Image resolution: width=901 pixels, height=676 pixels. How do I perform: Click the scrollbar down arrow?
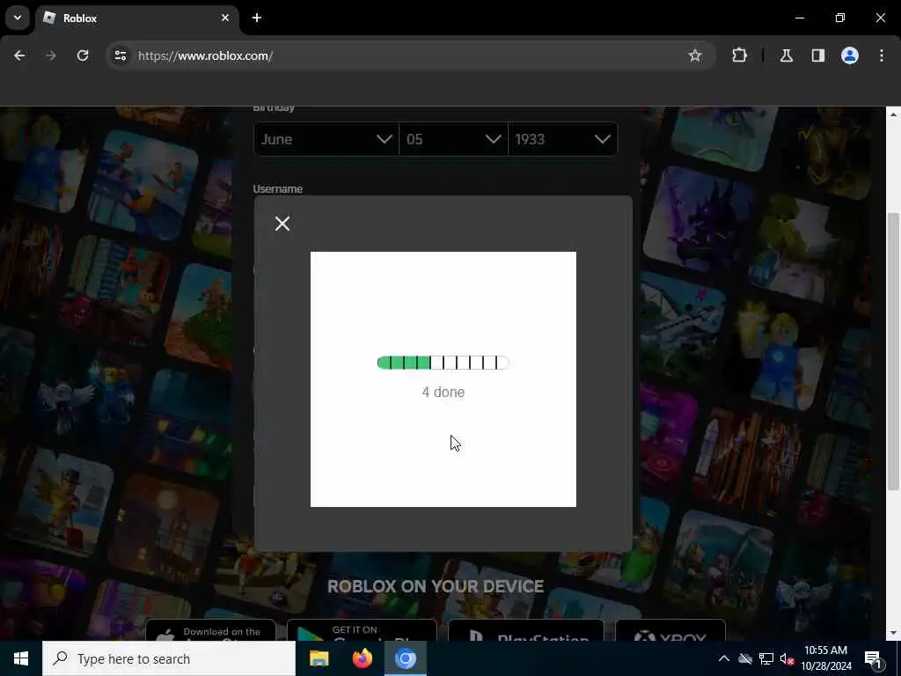click(893, 634)
